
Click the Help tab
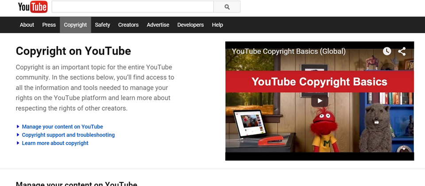pos(217,25)
